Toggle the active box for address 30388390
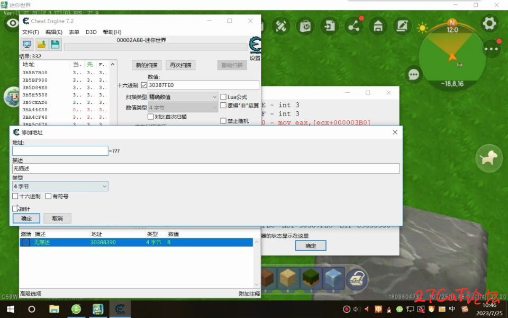The height and width of the screenshot is (318, 508). 25,242
